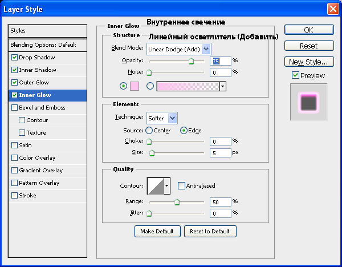Check the Anti-aliased option
This screenshot has width=342, height=267.
181,186
